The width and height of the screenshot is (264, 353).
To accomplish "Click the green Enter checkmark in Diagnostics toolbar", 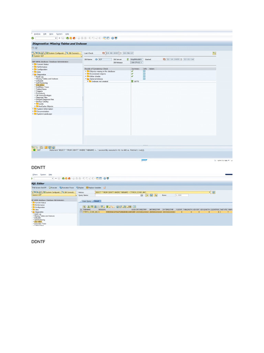I will point(33,38).
